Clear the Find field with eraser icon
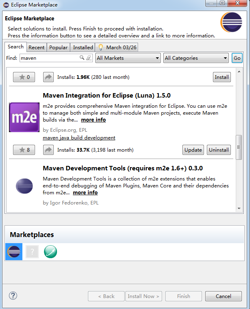Viewport: 250px width, 309px height. (x=89, y=58)
